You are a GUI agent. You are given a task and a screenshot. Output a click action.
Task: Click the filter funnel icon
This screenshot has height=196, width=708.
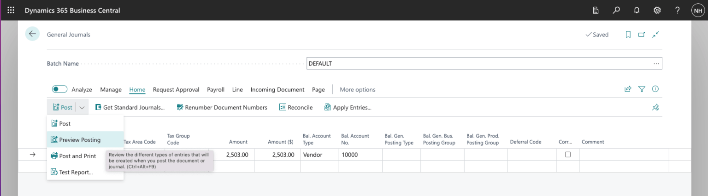(642, 89)
